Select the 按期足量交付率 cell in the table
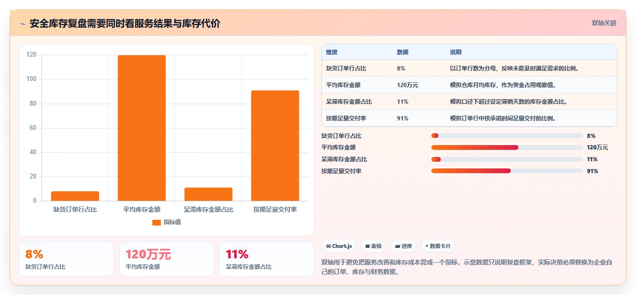 [346, 118]
